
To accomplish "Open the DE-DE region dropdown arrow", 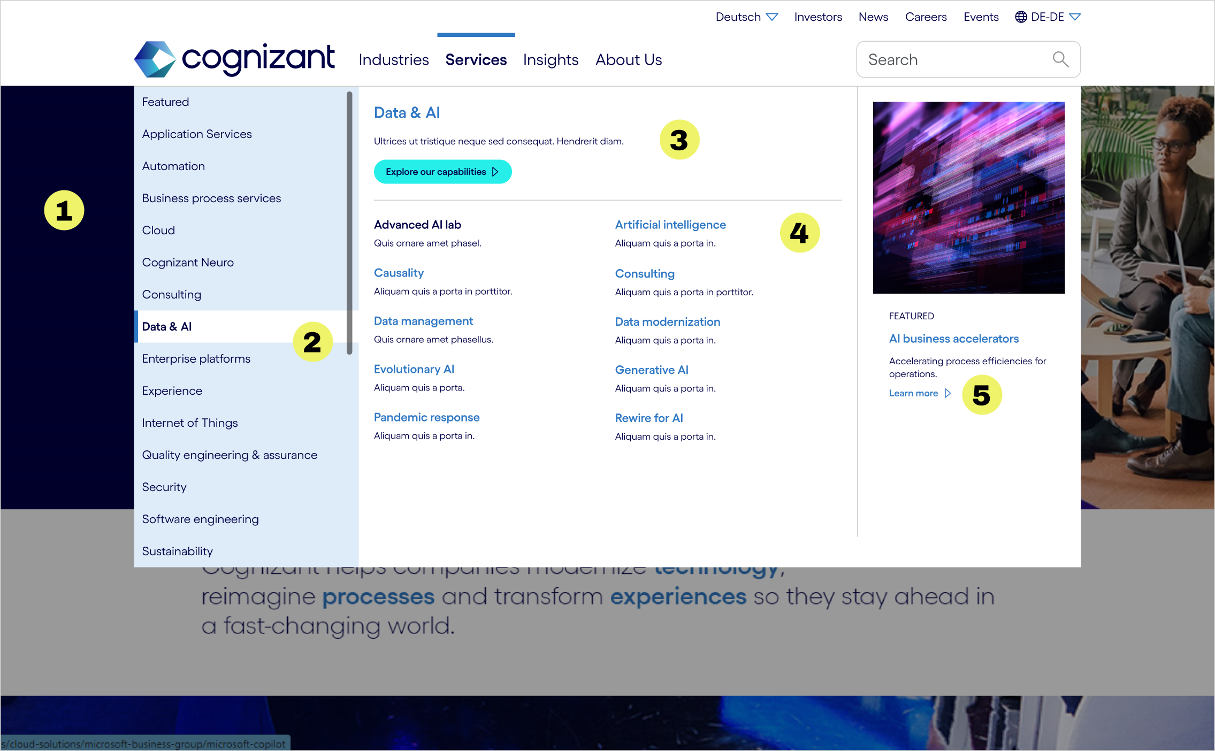I will click(x=1075, y=17).
